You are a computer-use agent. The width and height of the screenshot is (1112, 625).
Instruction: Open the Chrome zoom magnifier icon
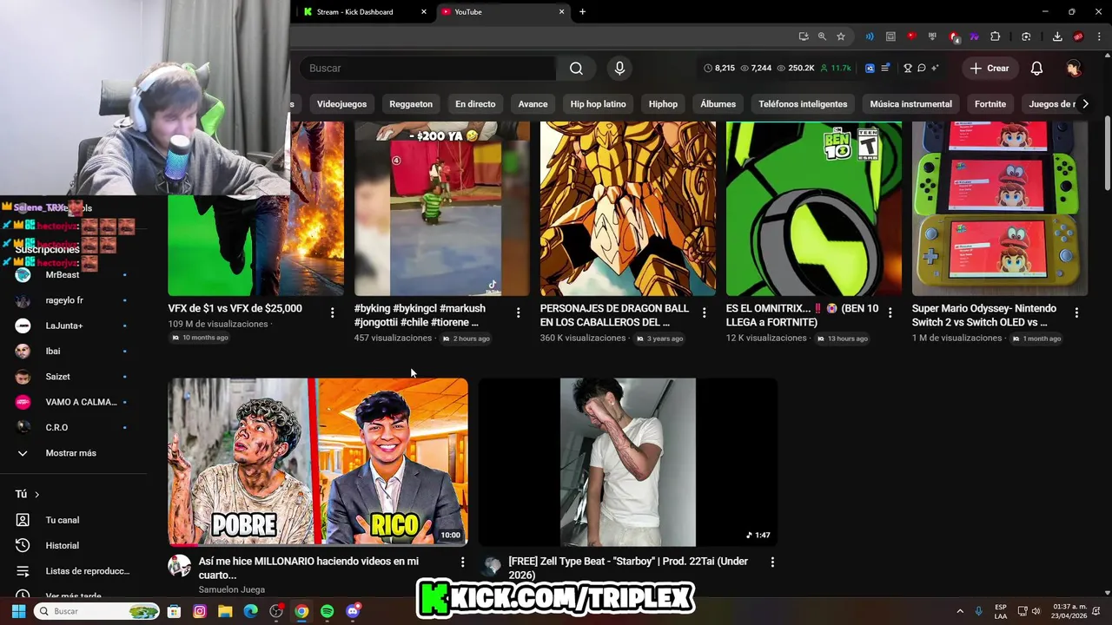pos(822,36)
